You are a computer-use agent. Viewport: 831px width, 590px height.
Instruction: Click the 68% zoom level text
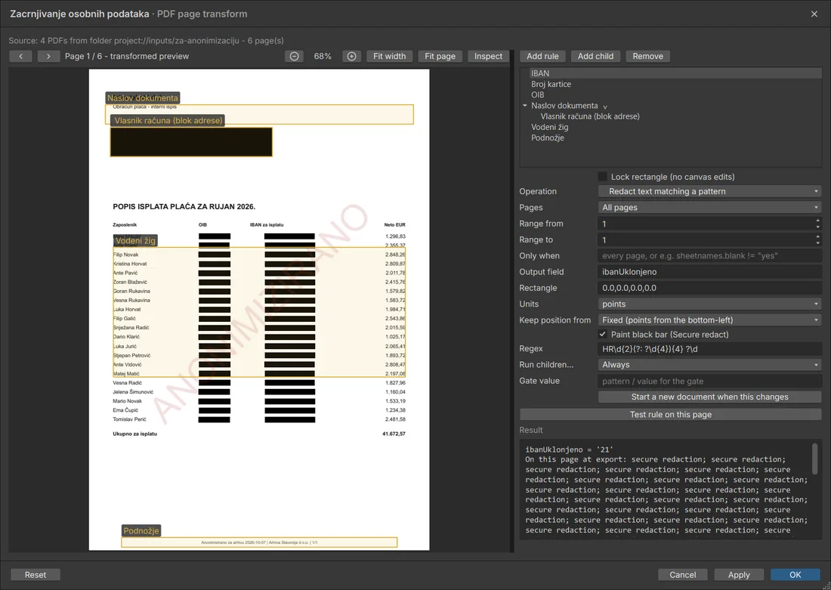(x=323, y=56)
